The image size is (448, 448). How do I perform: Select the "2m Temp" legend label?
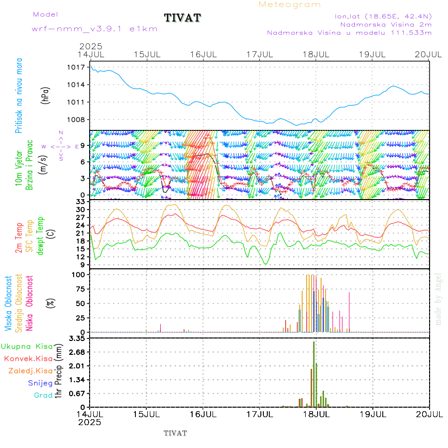coord(19,238)
